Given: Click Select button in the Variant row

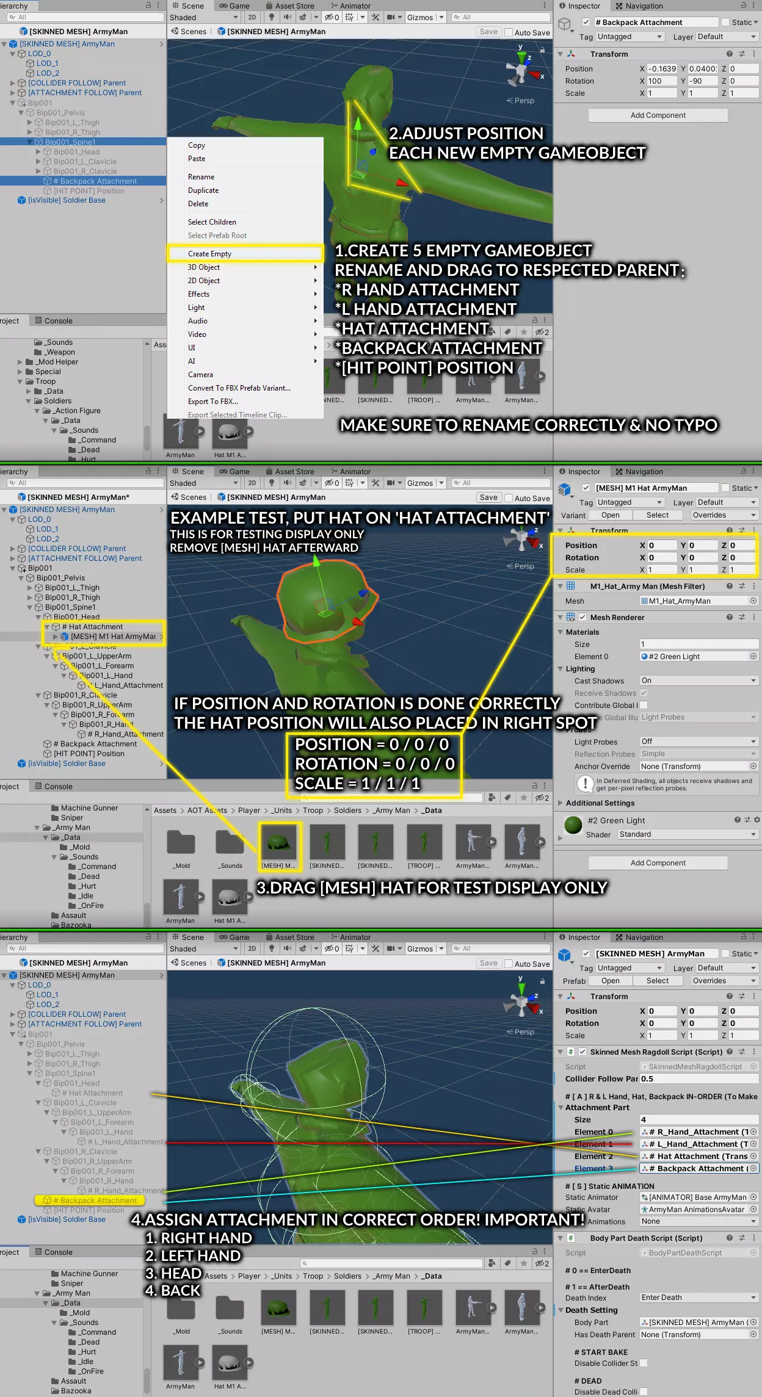Looking at the screenshot, I should [658, 515].
